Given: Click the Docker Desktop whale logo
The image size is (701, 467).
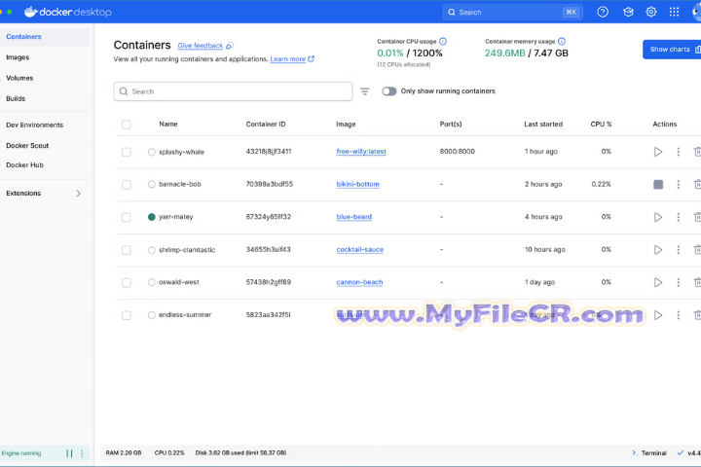Looking at the screenshot, I should pyautogui.click(x=30, y=12).
